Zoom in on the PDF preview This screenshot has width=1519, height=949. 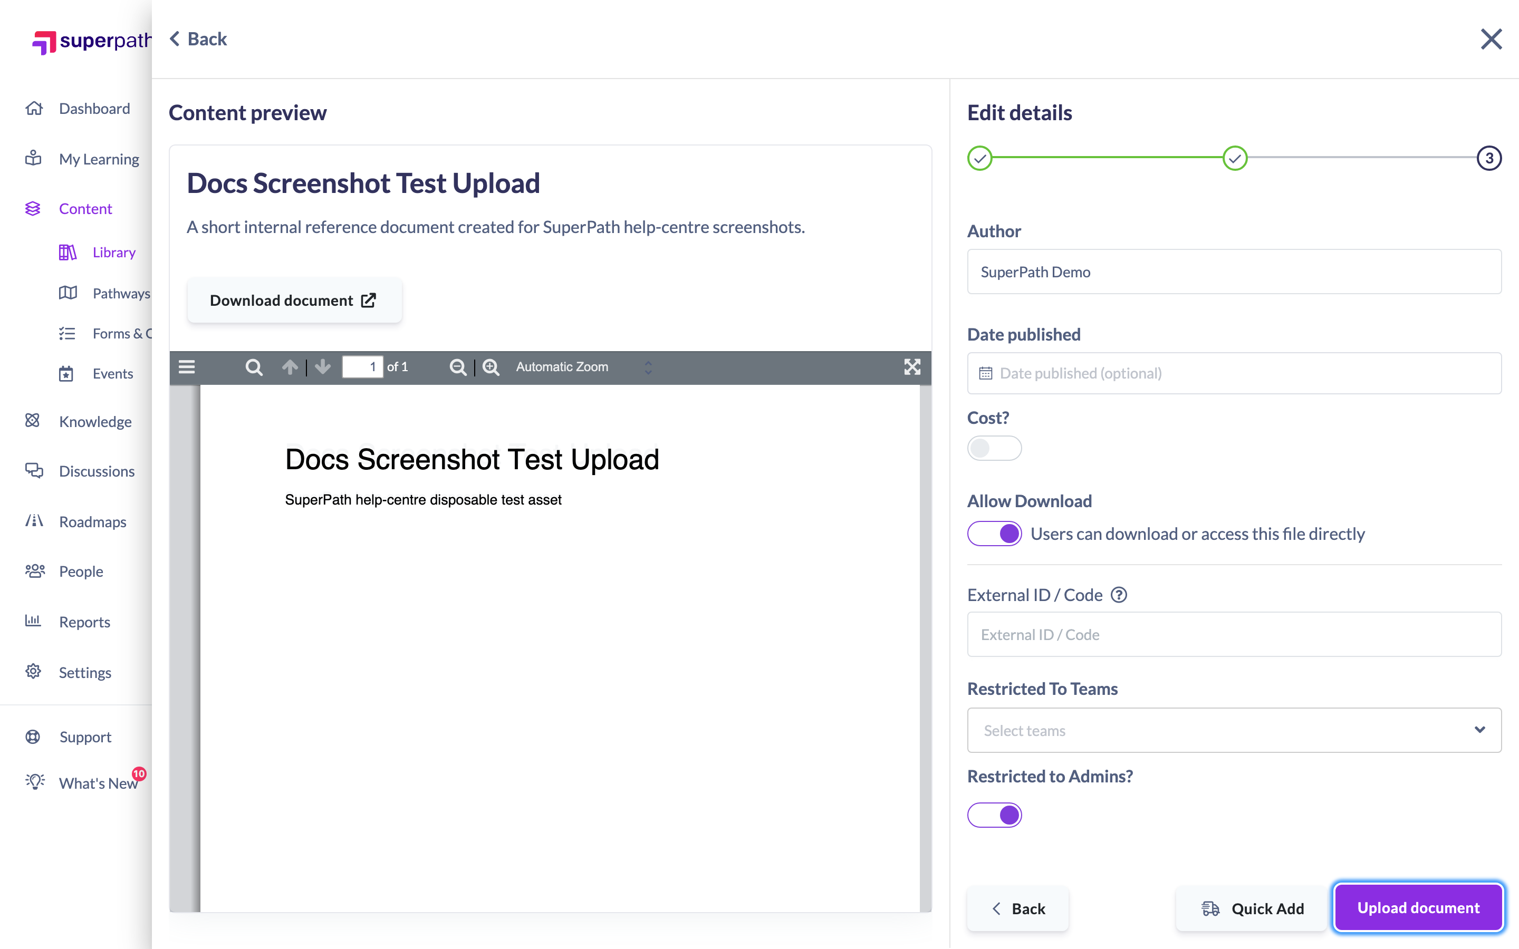click(x=491, y=367)
